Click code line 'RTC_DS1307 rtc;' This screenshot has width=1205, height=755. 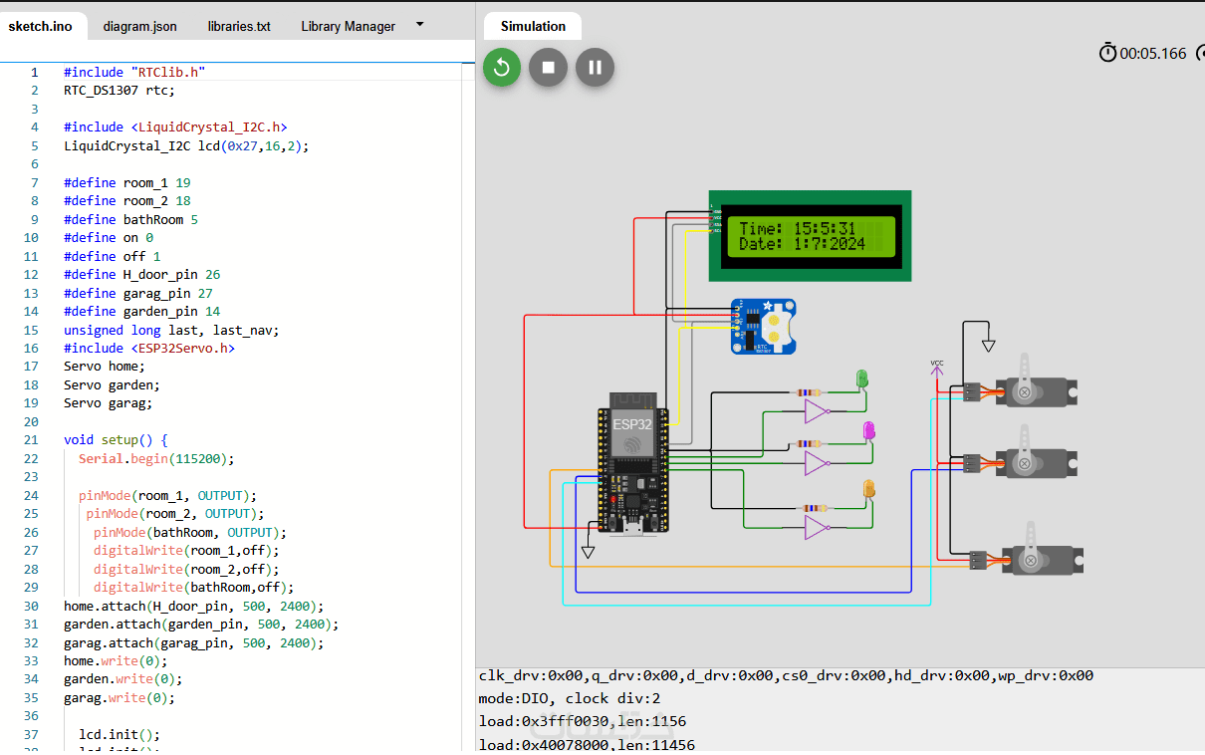coord(120,90)
